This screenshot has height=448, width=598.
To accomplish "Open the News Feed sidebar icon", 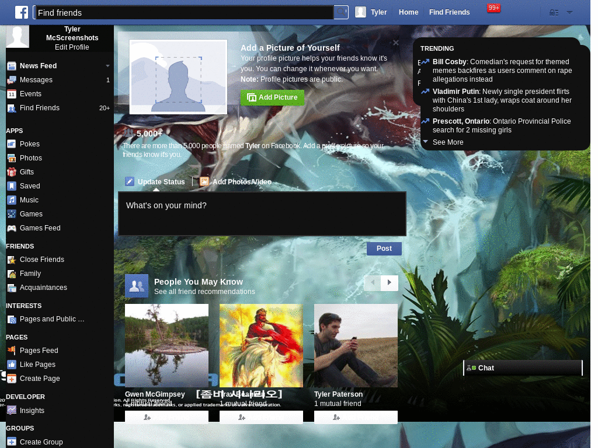I will 12,66.
